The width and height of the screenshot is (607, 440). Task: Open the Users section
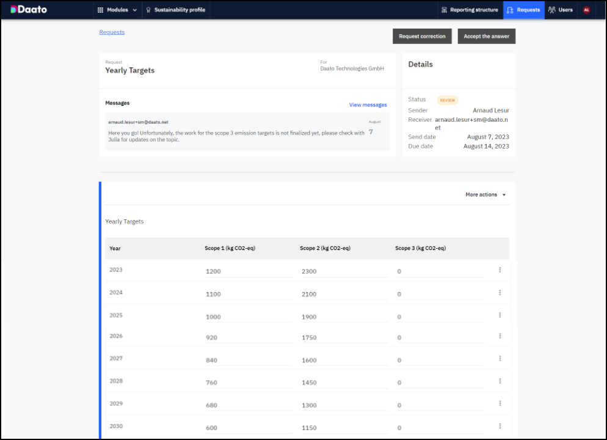(560, 10)
